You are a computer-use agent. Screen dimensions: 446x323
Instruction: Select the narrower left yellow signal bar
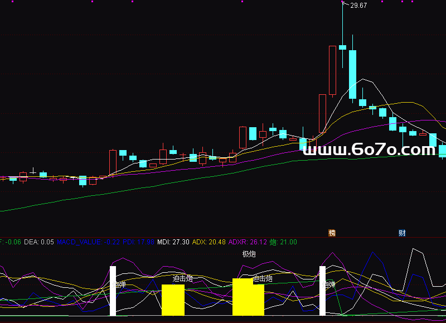pyautogui.click(x=173, y=300)
